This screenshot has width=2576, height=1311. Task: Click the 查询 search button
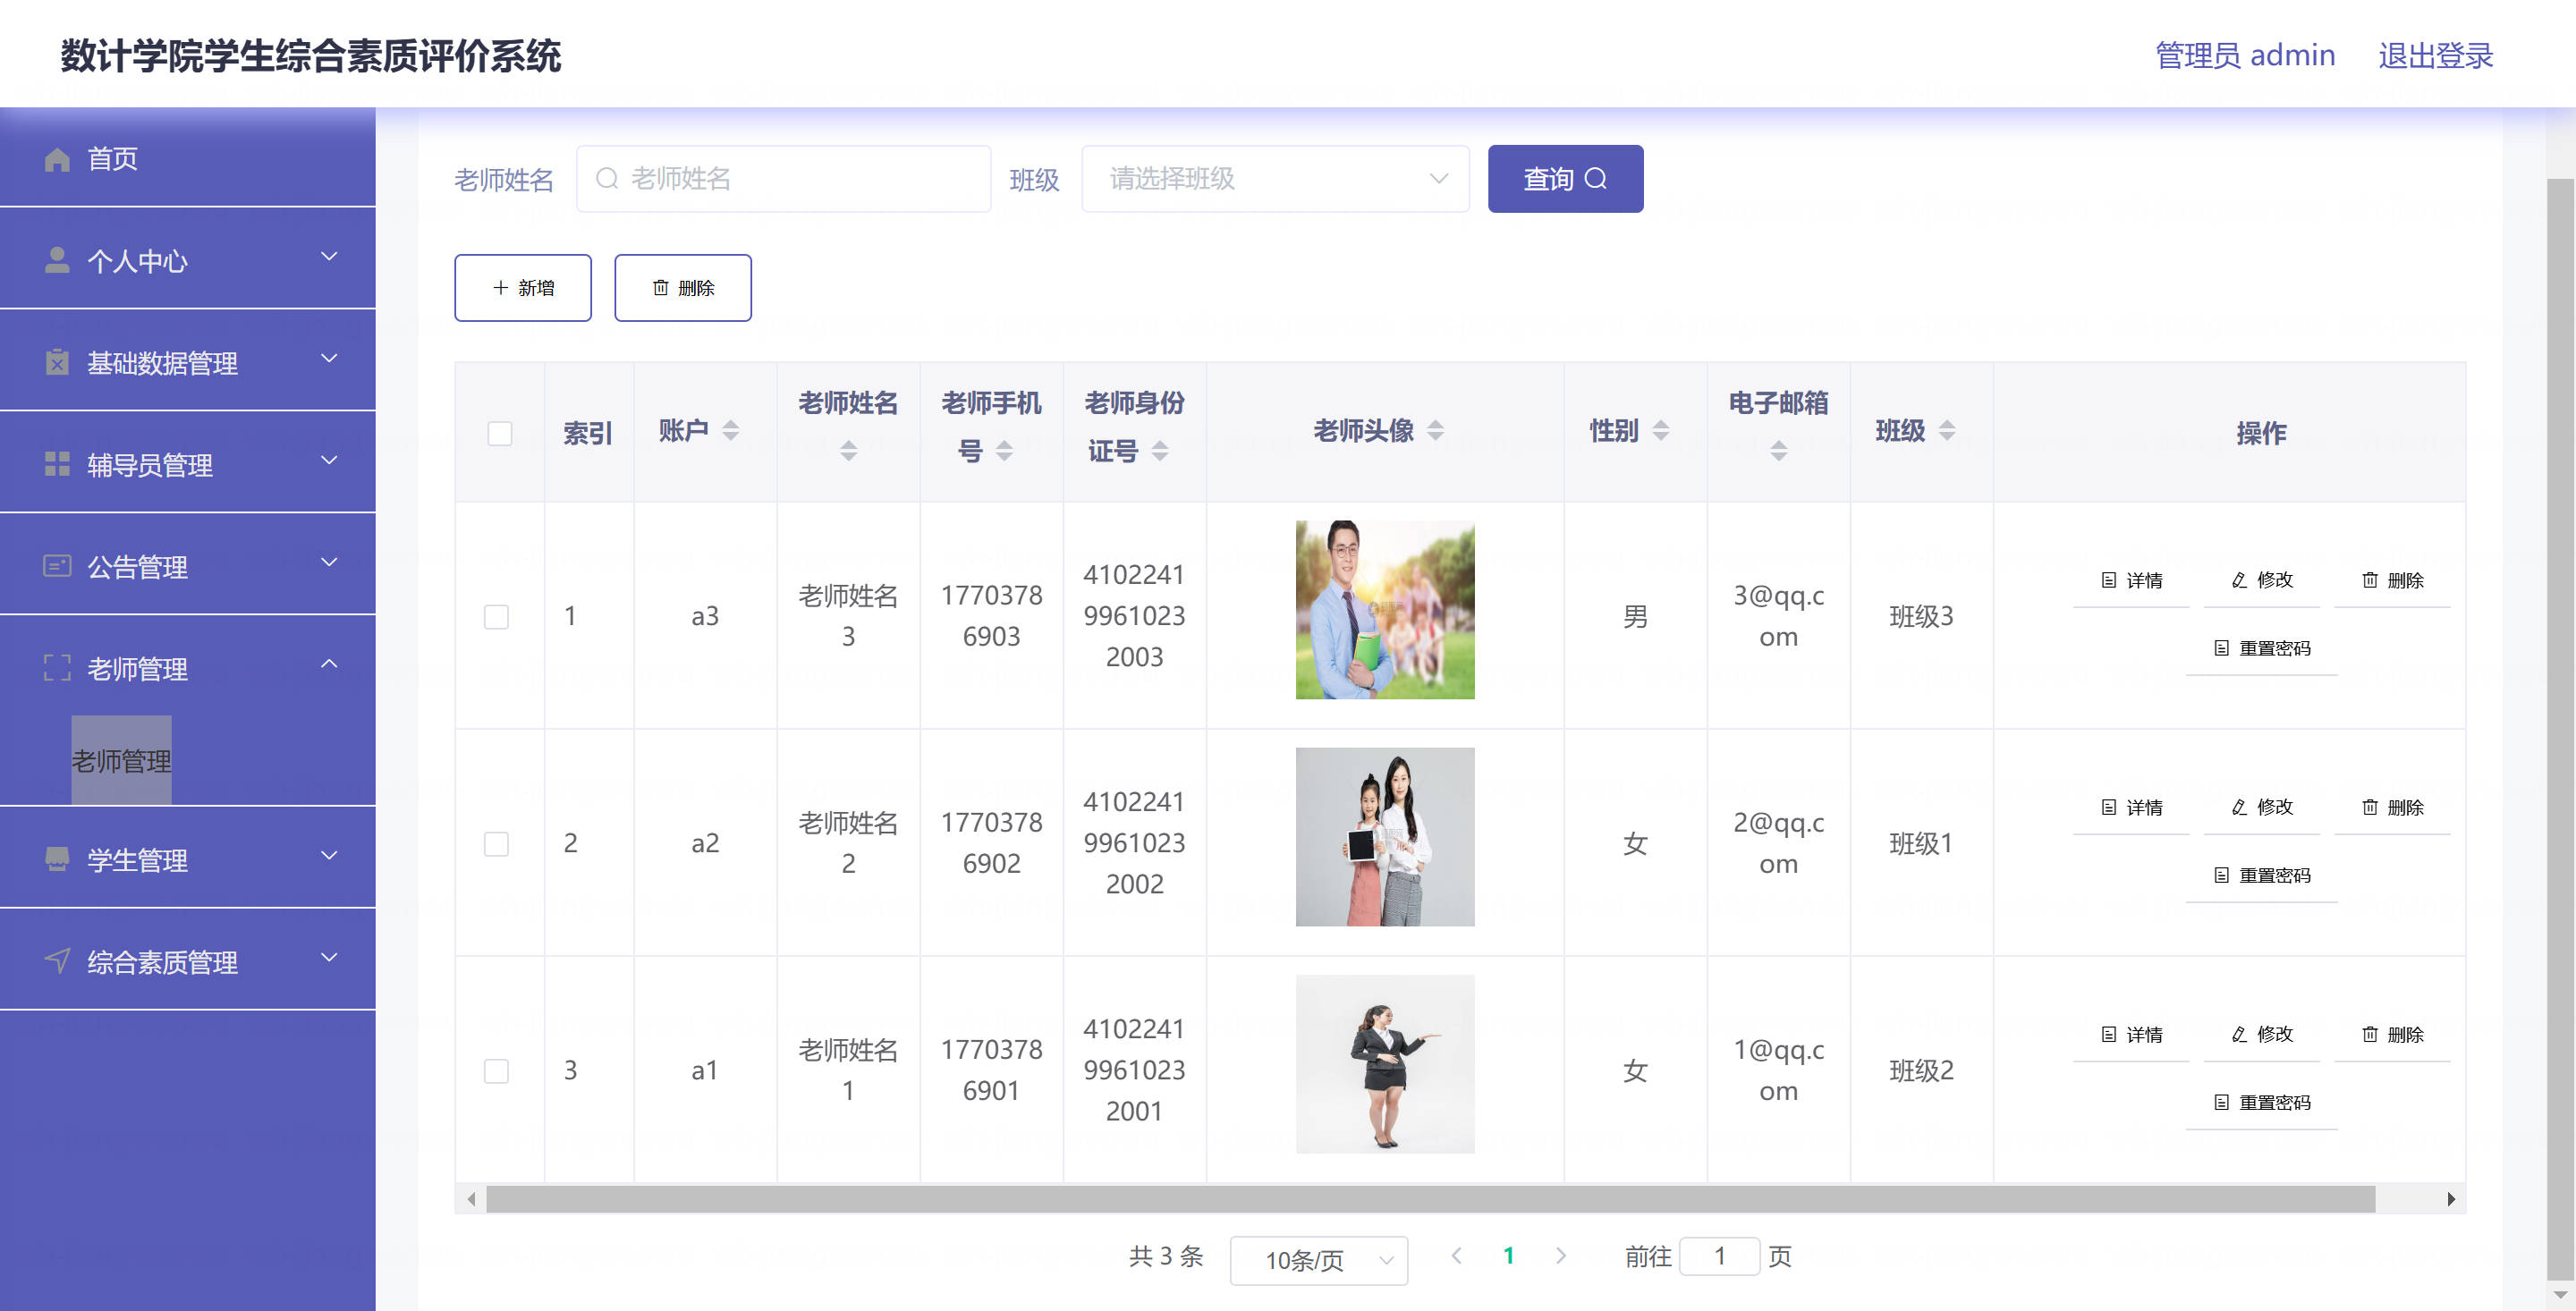click(1565, 179)
